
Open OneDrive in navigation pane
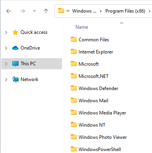tap(30, 48)
